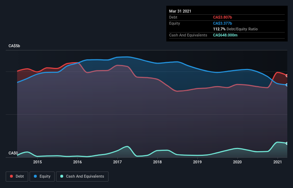Toggle the Equity series legend button
This screenshot has width=293, height=188.
(x=42, y=177)
